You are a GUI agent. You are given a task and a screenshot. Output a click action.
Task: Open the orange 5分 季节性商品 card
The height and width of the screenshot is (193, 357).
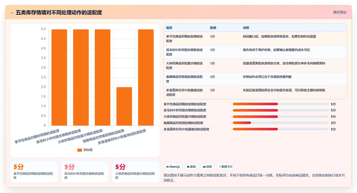tap(34, 171)
